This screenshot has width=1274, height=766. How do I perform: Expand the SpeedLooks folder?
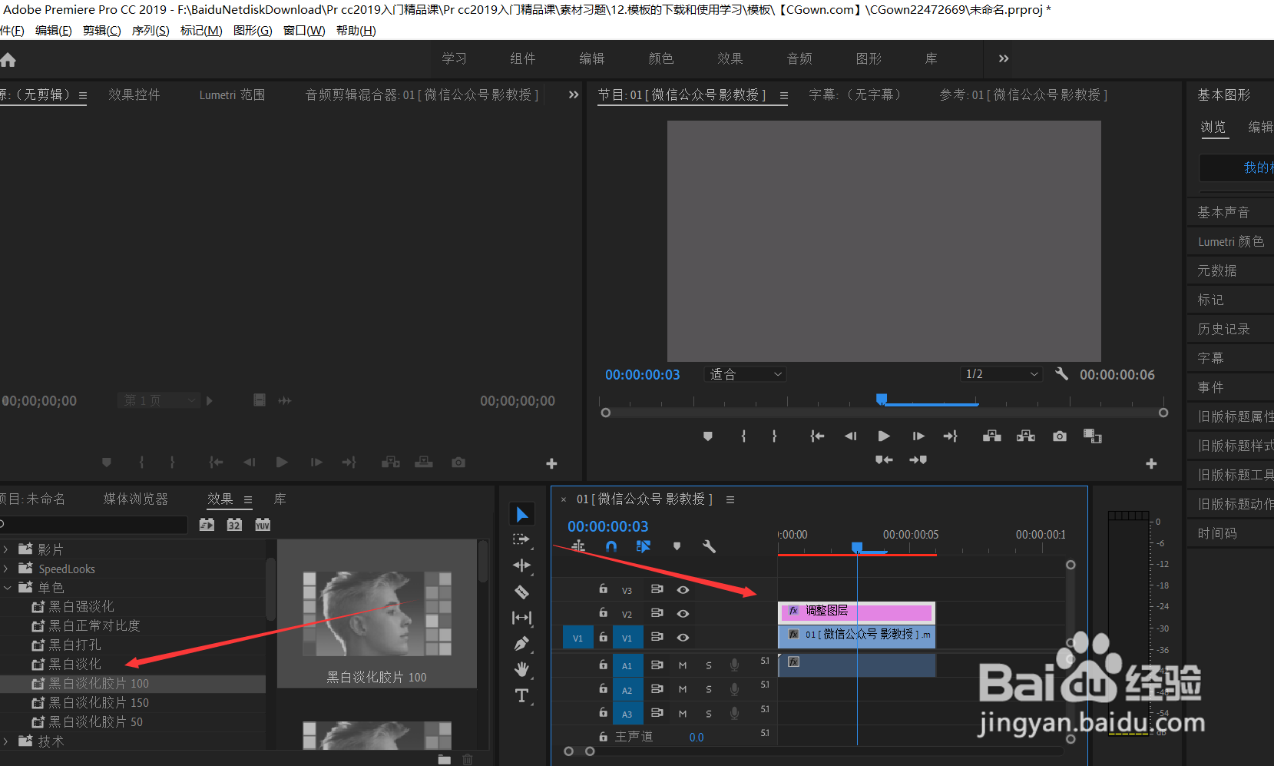coord(6,569)
